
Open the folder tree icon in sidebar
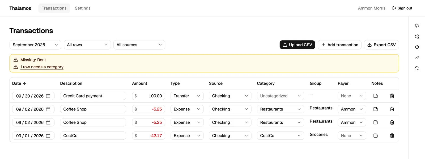pos(417,36)
